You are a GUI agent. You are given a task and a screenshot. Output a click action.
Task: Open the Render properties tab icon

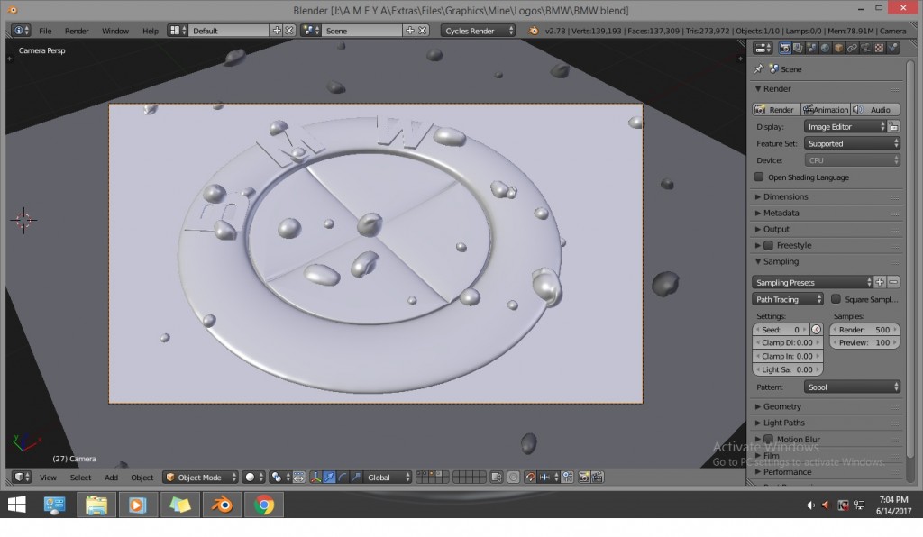click(785, 48)
